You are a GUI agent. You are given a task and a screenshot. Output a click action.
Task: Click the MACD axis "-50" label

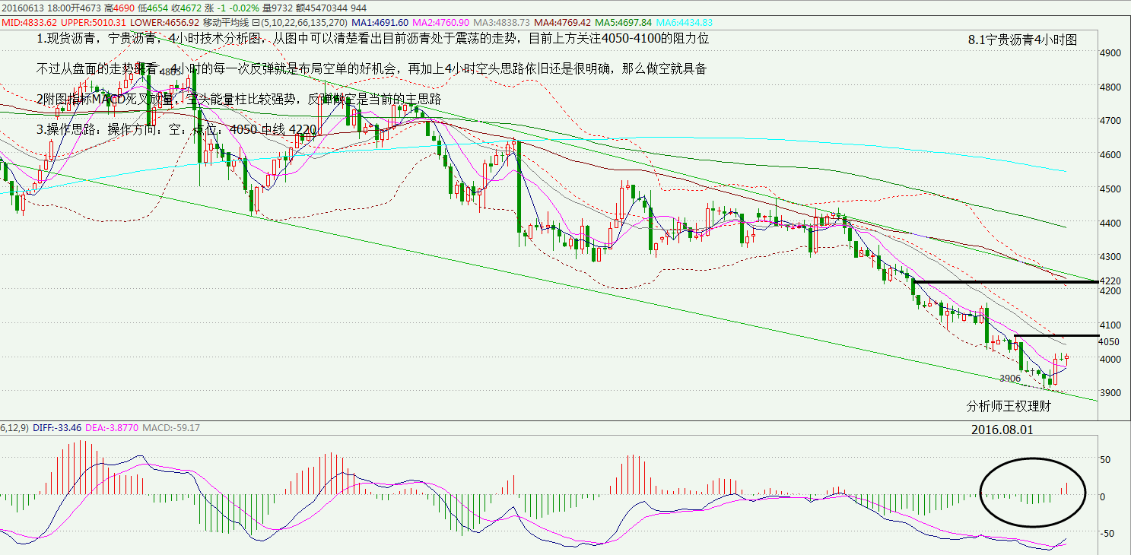1108,533
